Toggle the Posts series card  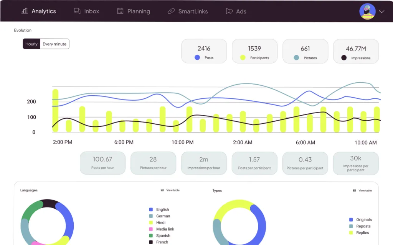tap(204, 51)
